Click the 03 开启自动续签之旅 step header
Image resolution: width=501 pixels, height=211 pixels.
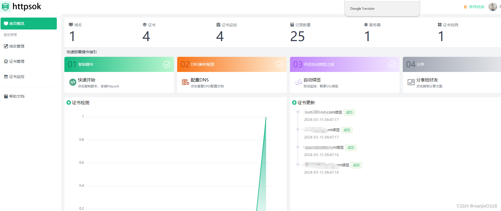(345, 64)
